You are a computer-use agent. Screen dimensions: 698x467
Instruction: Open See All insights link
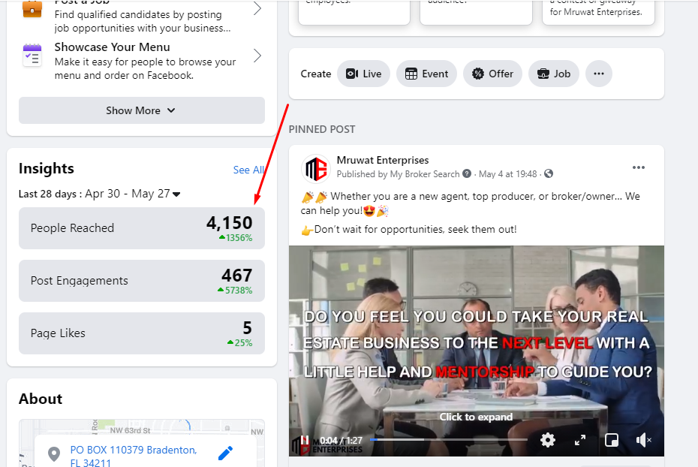pos(248,170)
